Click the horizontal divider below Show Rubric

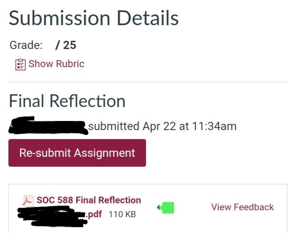click(x=148, y=82)
